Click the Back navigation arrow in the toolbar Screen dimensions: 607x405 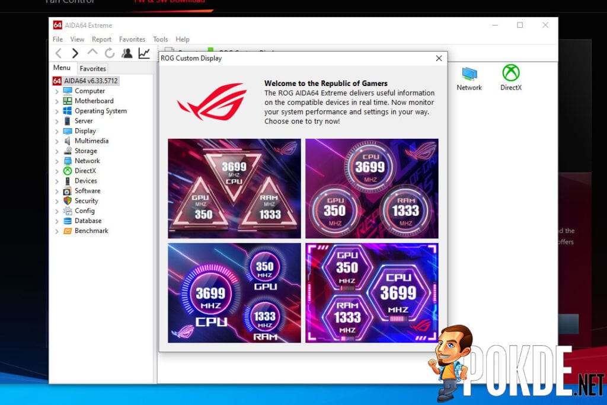click(x=59, y=53)
